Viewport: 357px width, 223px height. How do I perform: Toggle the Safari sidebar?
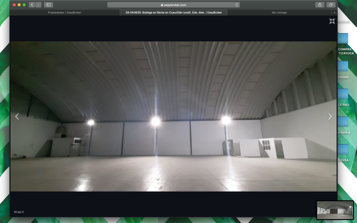coord(48,5)
